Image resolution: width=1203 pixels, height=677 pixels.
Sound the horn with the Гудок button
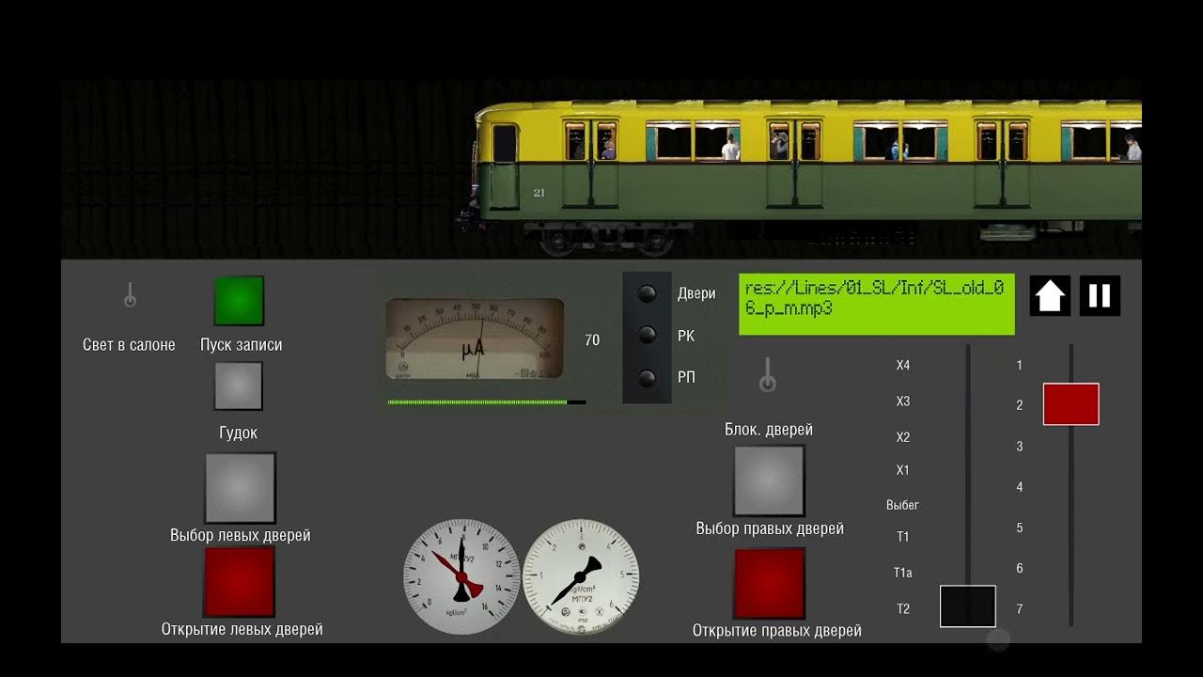tap(239, 386)
